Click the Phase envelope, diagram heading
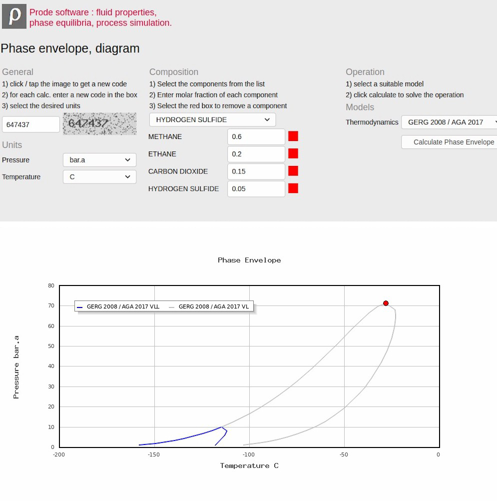The width and height of the screenshot is (497, 501). [70, 48]
